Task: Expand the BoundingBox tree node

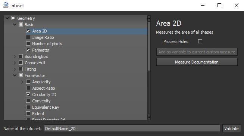Action: [15, 56]
